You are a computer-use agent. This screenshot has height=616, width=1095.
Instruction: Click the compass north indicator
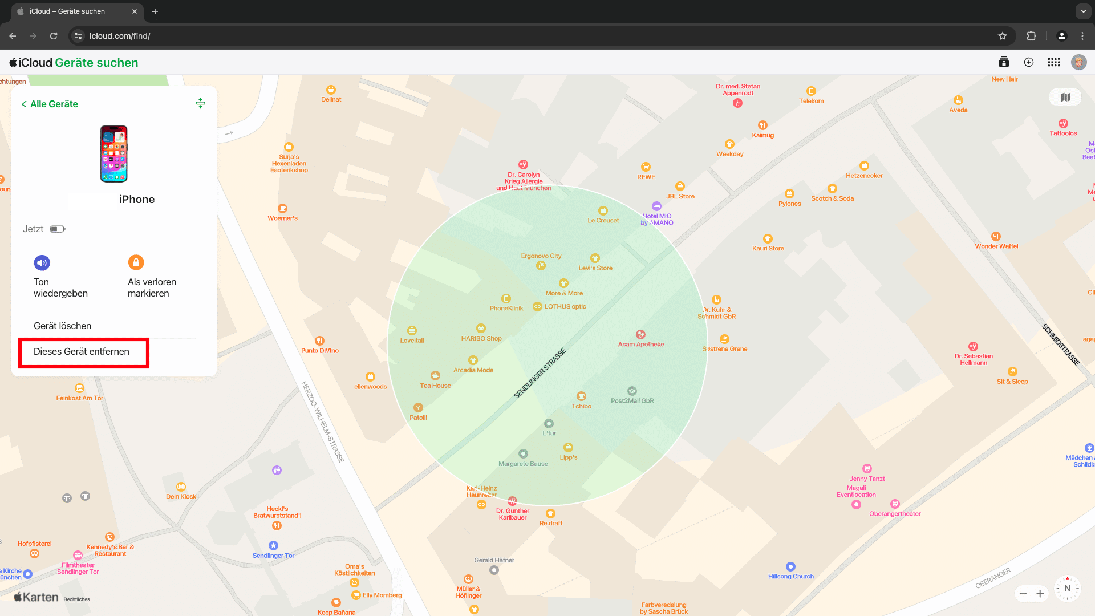(x=1067, y=589)
